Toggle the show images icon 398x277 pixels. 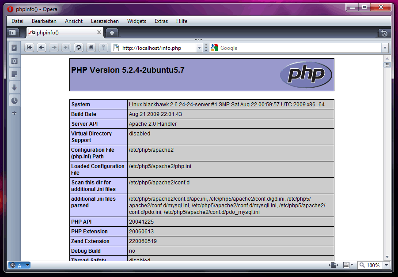[x=346, y=265]
